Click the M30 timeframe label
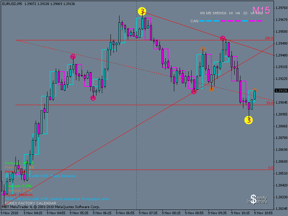Viewport: 288px width, 216px height. (x=223, y=13)
